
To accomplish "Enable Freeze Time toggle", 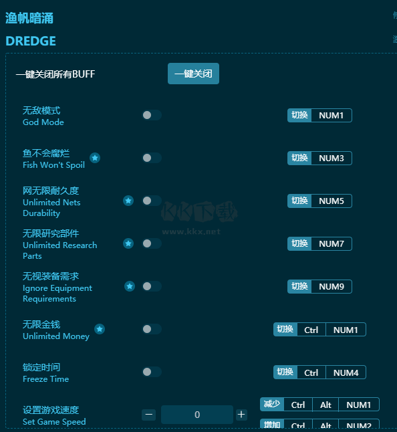I will pos(152,372).
